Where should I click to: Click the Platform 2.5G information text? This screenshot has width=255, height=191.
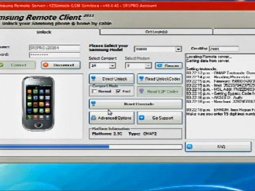click(107, 134)
